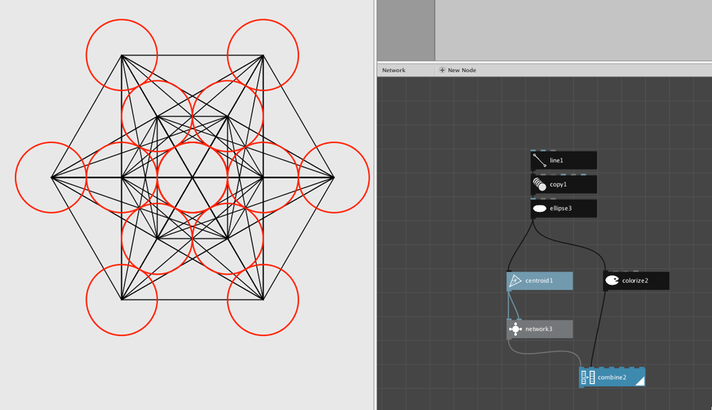Select the combine2 node's list icon

(588, 377)
